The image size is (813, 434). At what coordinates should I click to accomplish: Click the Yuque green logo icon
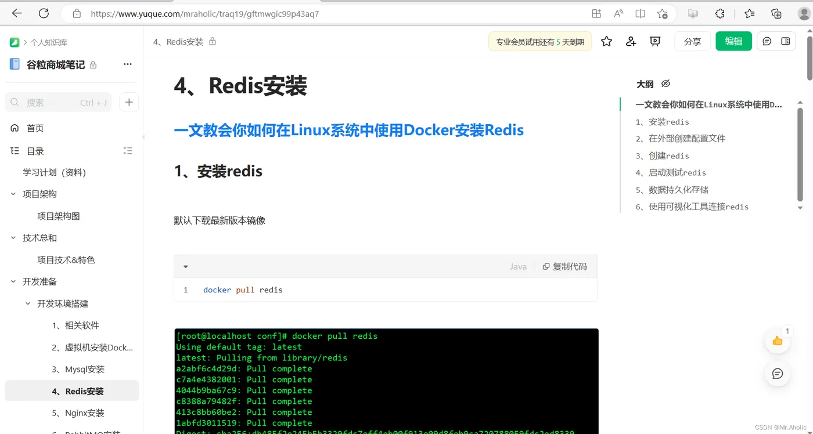15,42
